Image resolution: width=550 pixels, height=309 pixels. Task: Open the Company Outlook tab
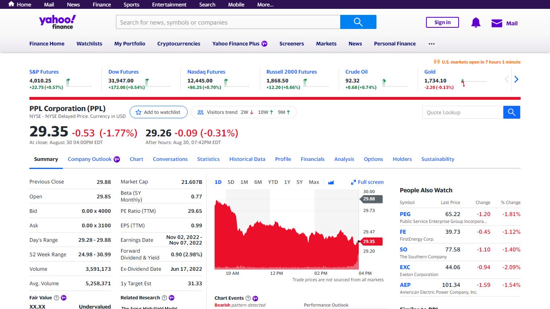point(90,159)
